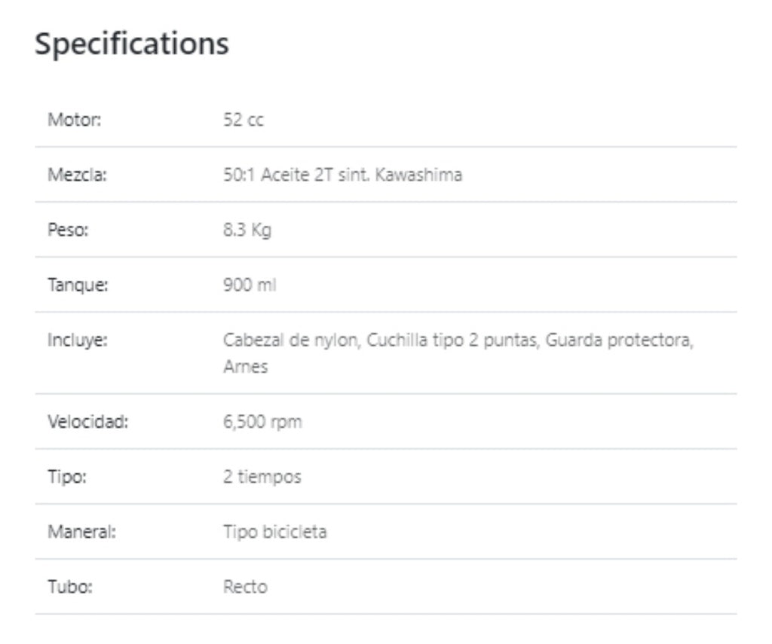Click the Tipo label
The height and width of the screenshot is (644, 772).
tap(67, 477)
